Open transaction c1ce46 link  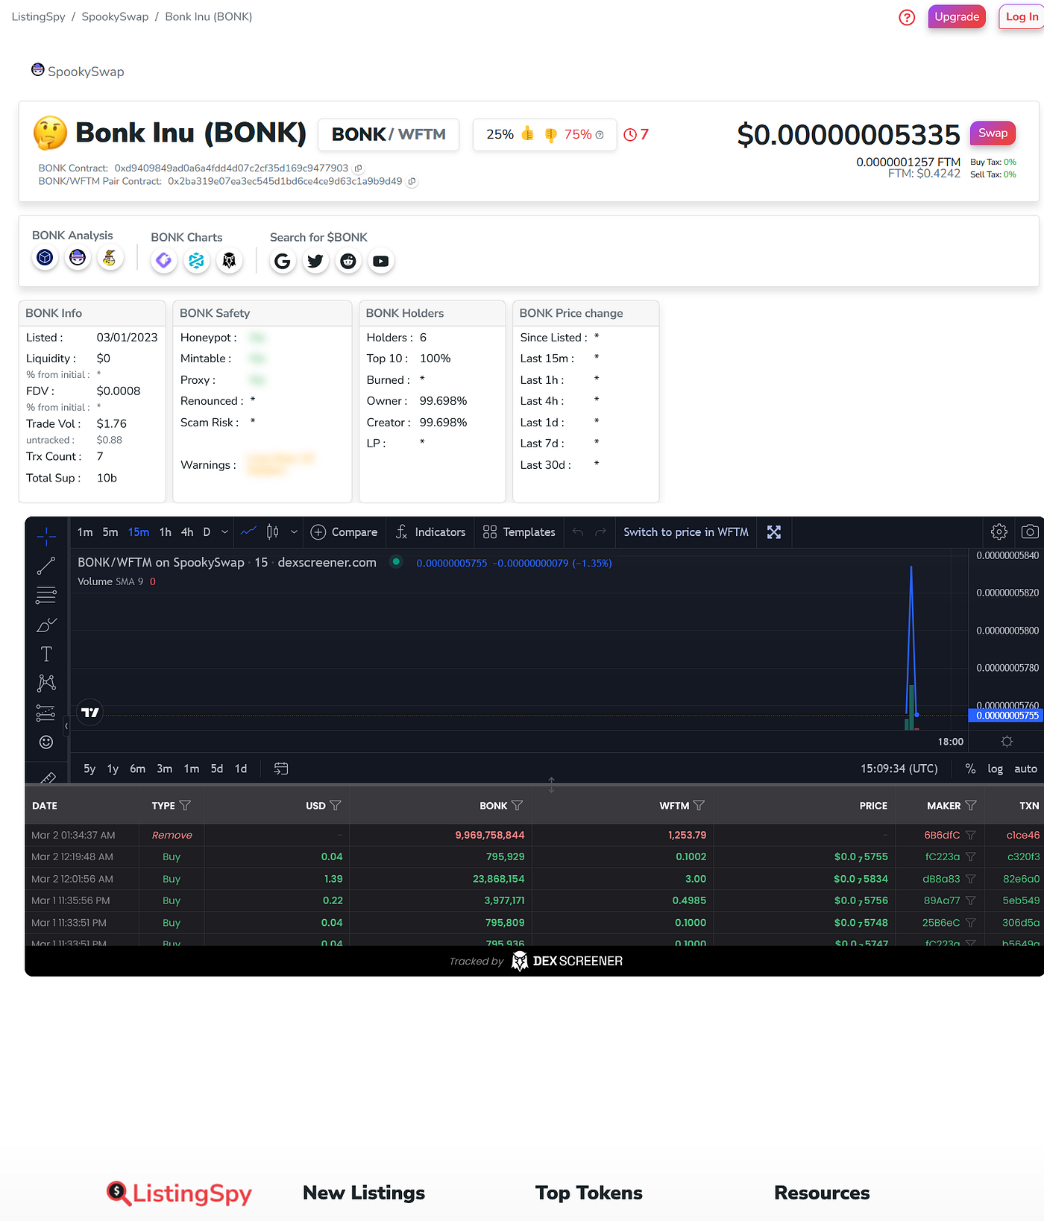click(1022, 836)
